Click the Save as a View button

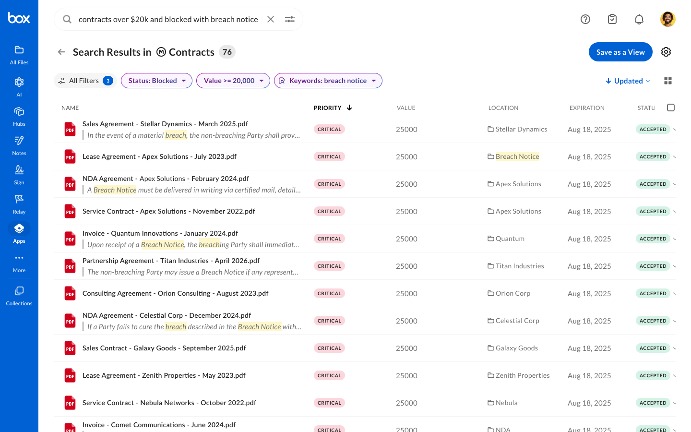[620, 52]
